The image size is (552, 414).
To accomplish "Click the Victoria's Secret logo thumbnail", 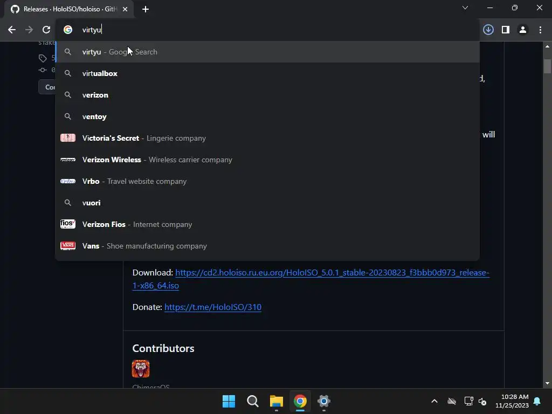I will pos(68,138).
